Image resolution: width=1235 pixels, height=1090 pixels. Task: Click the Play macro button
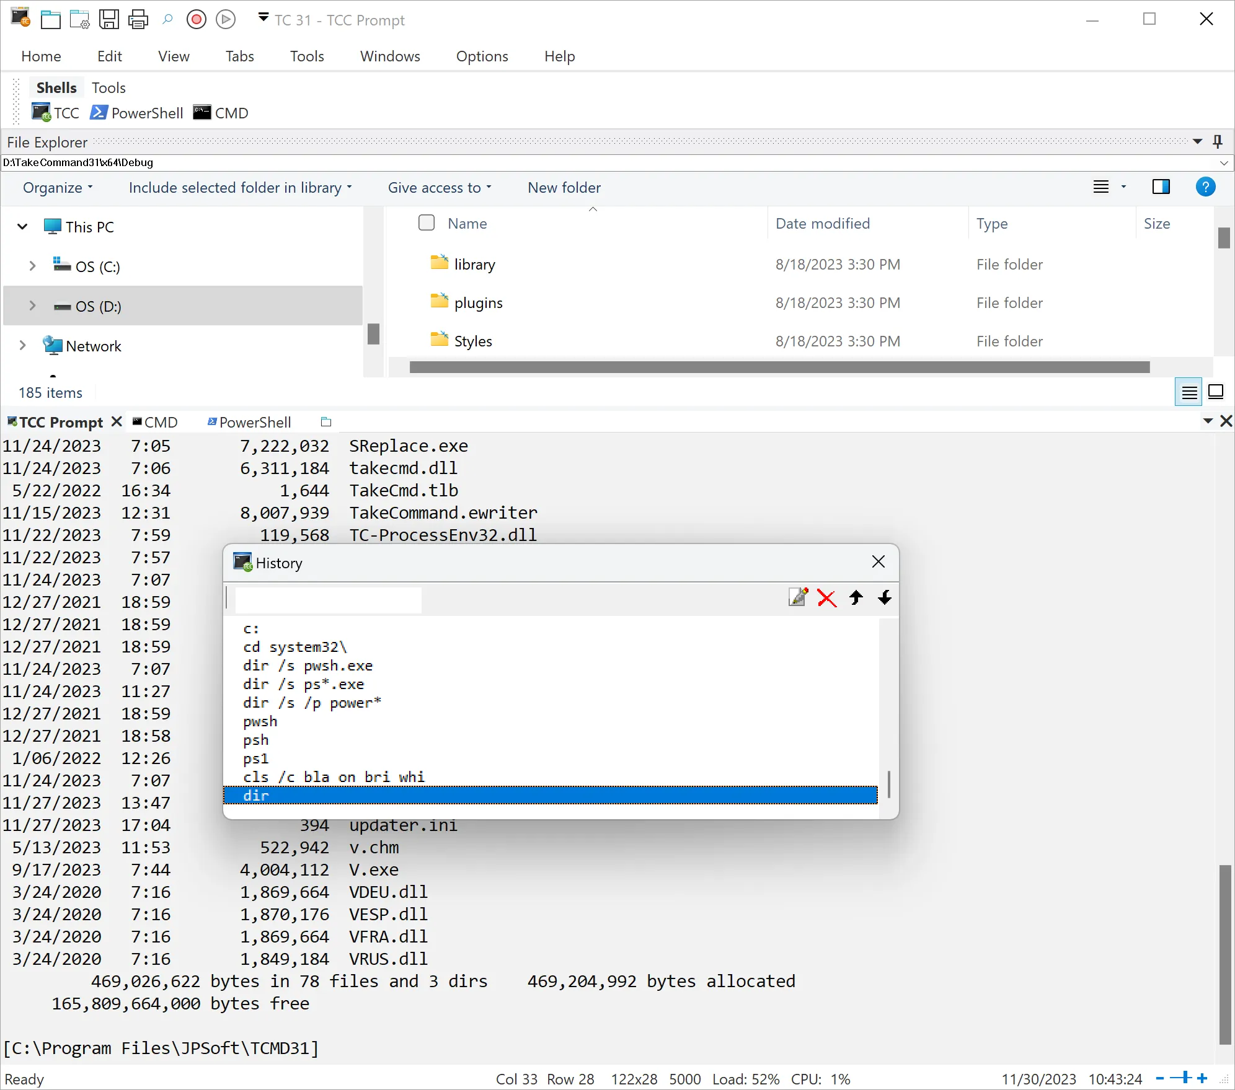coord(226,20)
